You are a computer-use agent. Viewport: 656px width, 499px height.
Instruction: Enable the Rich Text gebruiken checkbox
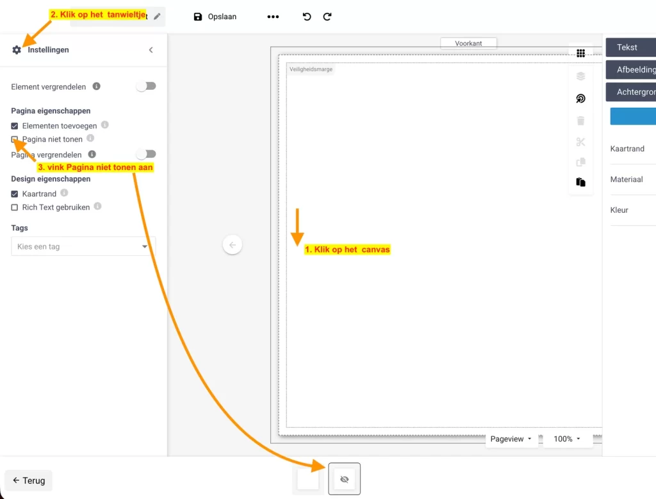click(x=15, y=207)
